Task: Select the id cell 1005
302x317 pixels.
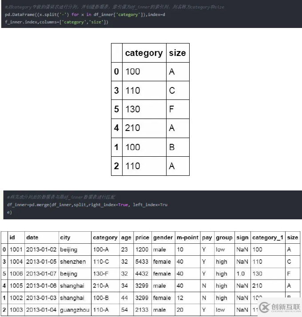Action: pos(16,286)
